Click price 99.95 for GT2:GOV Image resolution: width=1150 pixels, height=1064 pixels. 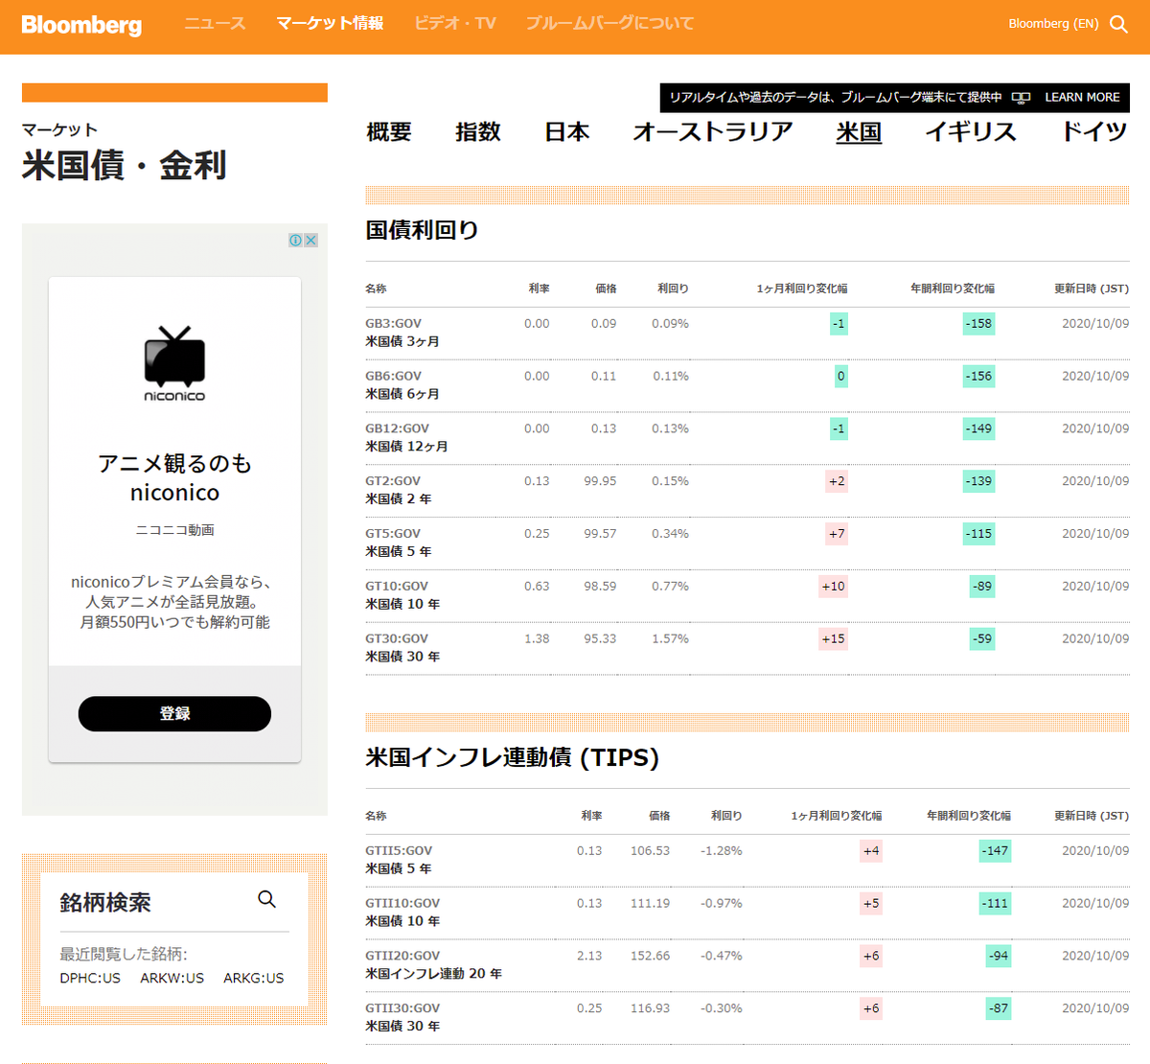point(600,481)
